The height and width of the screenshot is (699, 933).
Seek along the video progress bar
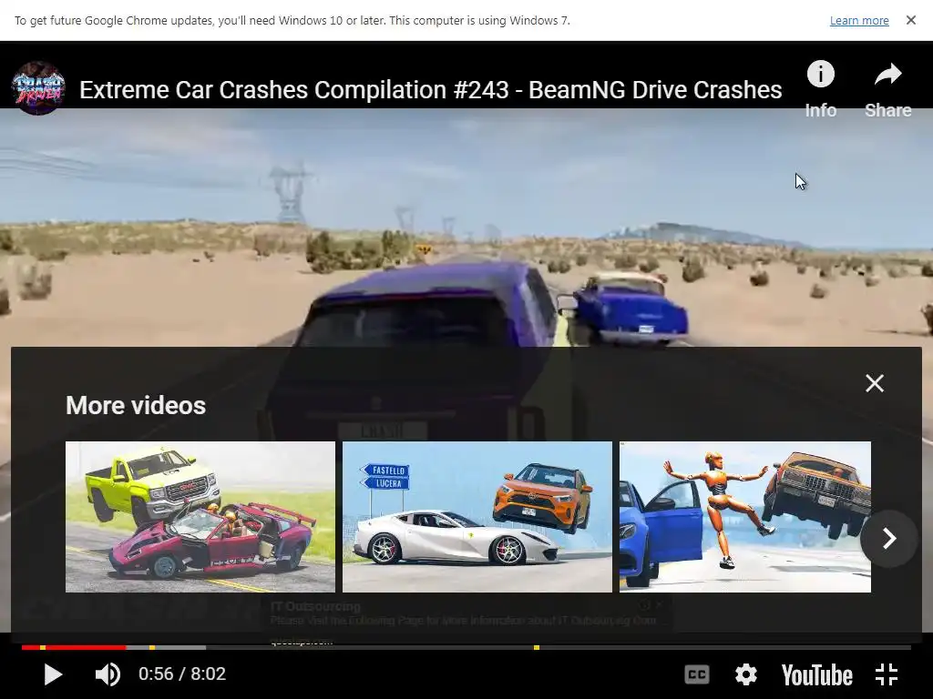pos(466,647)
